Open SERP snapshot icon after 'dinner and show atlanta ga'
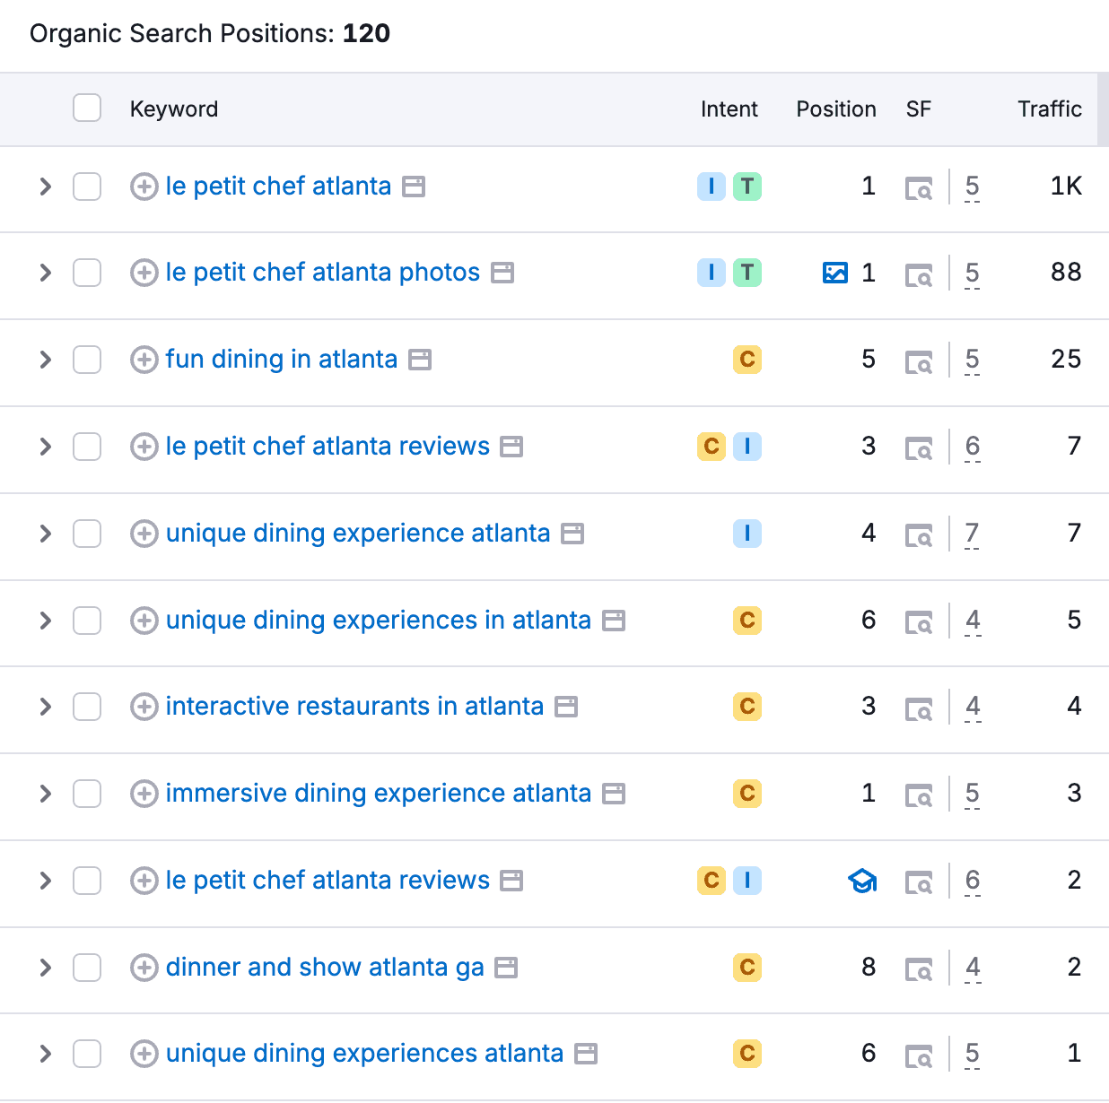The image size is (1109, 1103). 507,968
